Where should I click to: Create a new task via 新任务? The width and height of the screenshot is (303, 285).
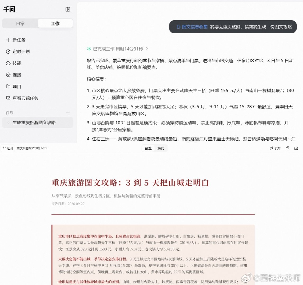[x=16, y=40]
